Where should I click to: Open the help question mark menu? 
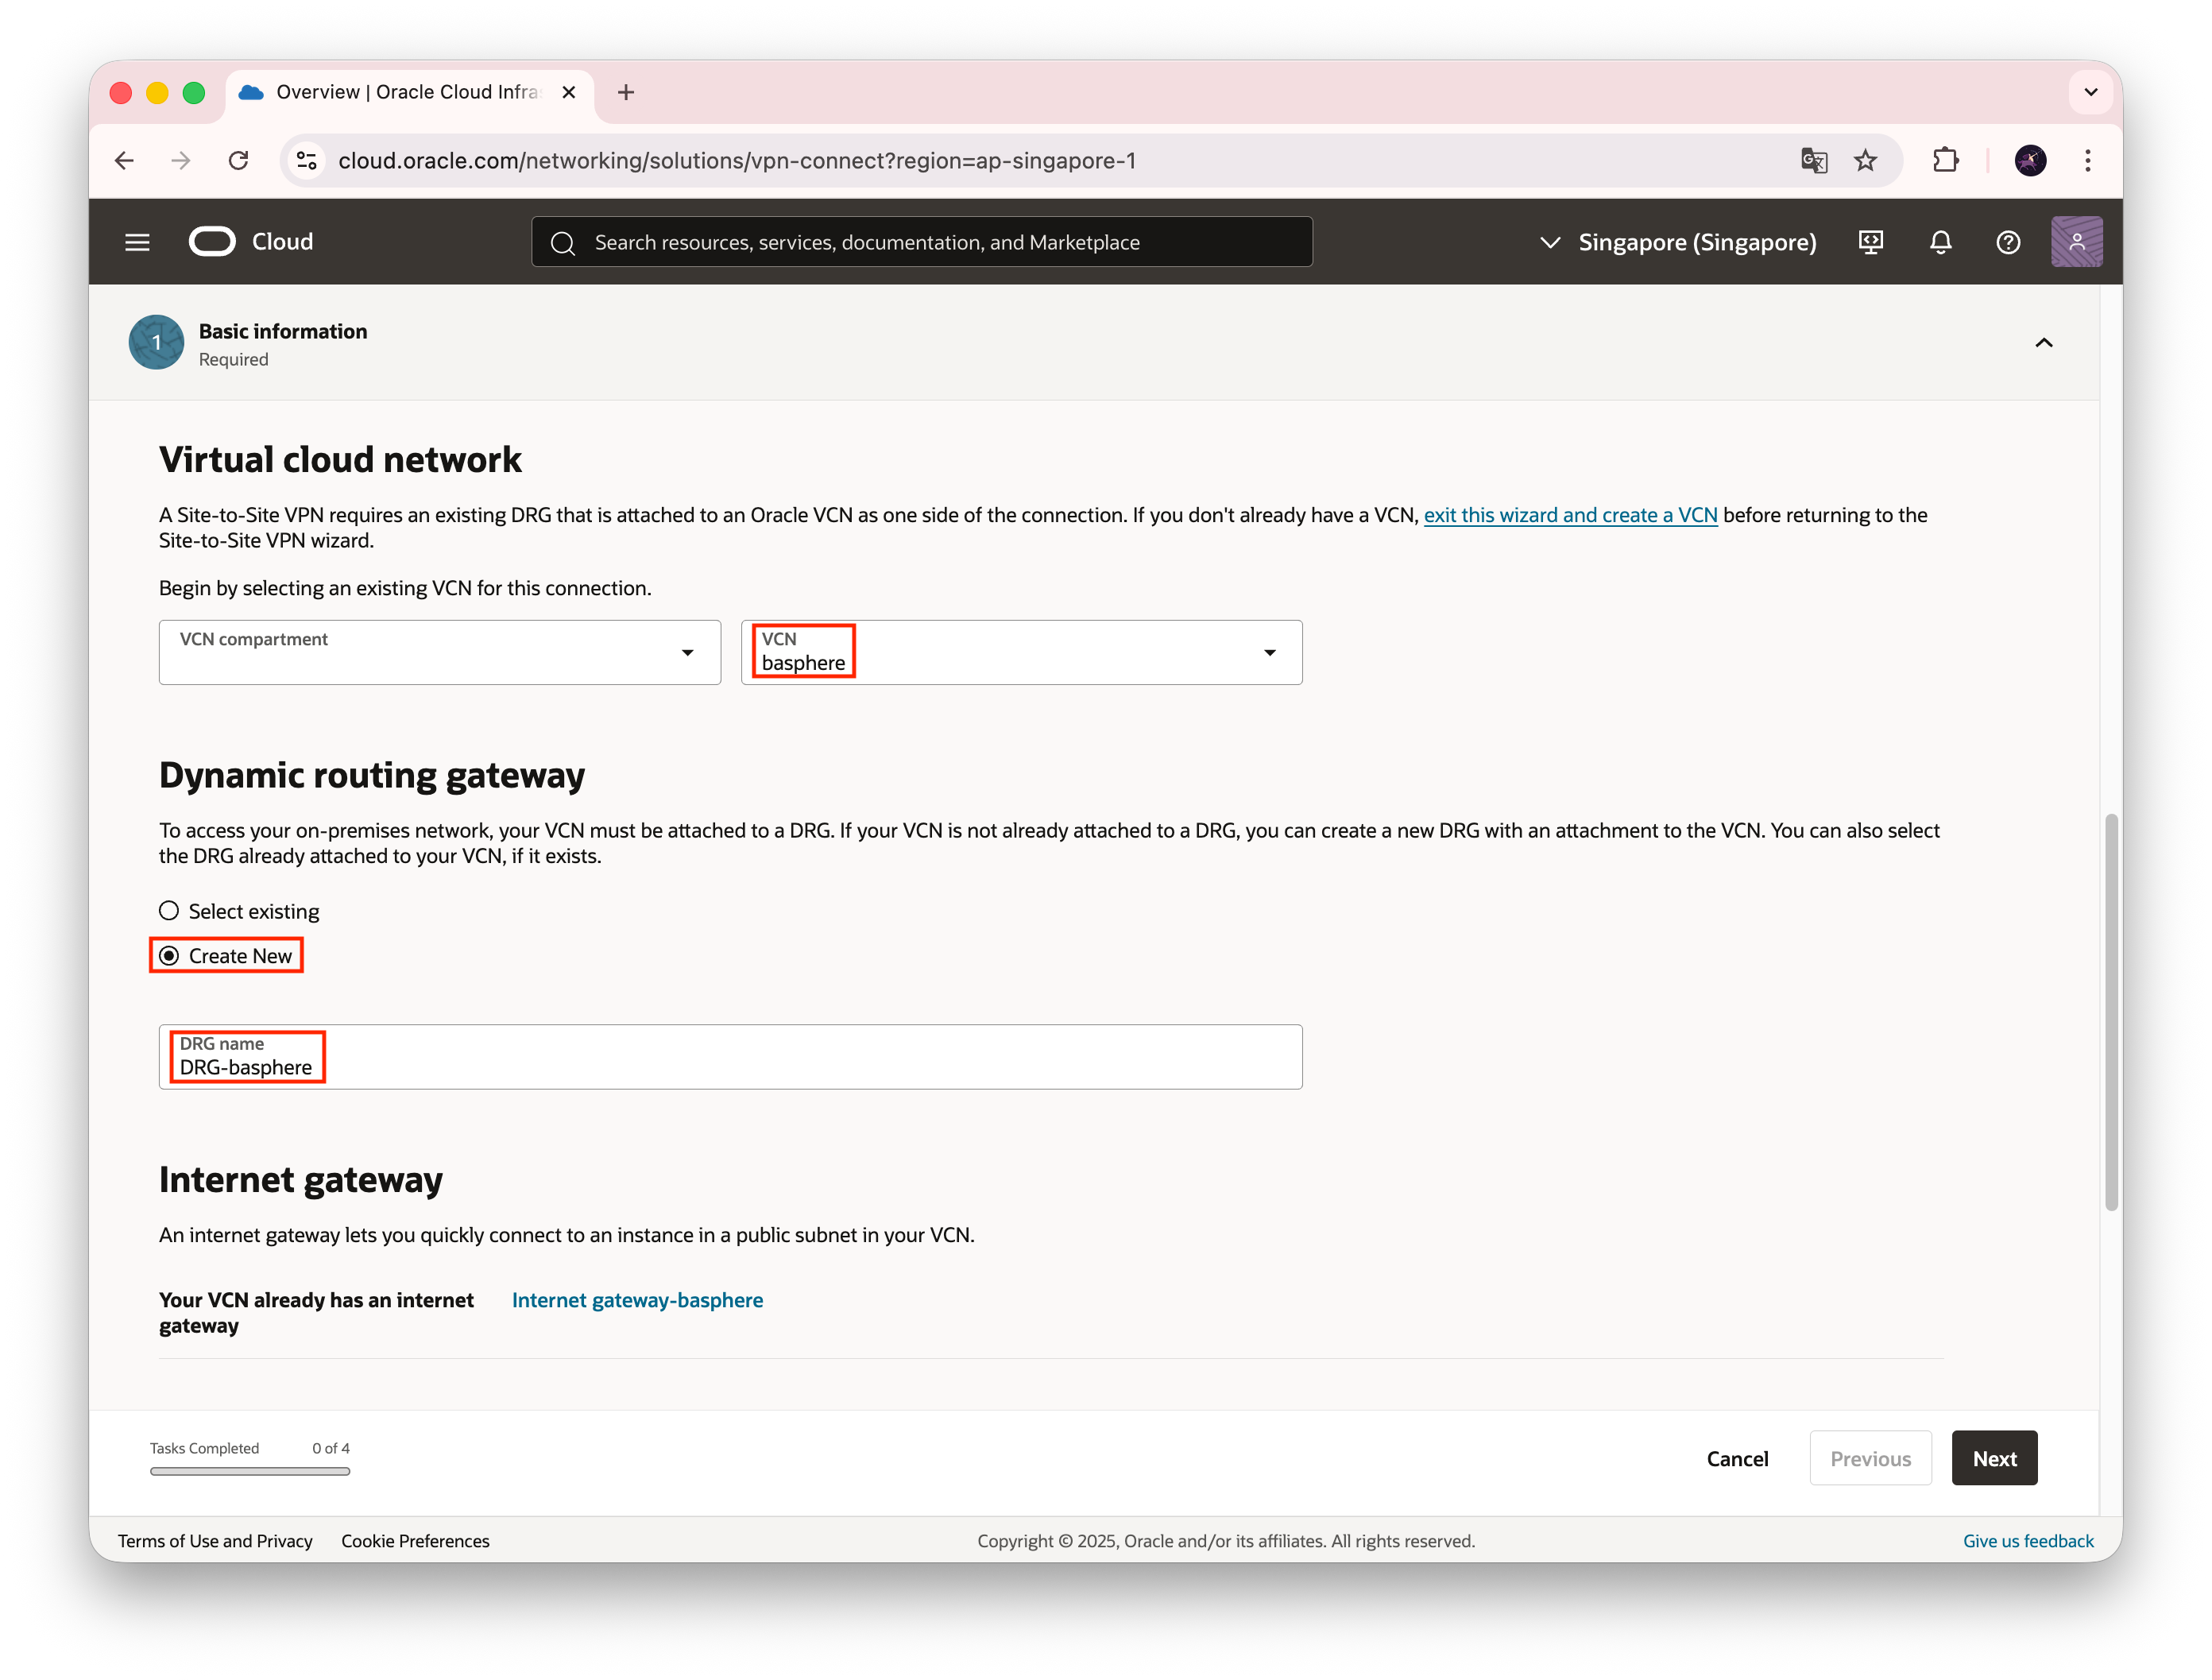[x=2008, y=242]
